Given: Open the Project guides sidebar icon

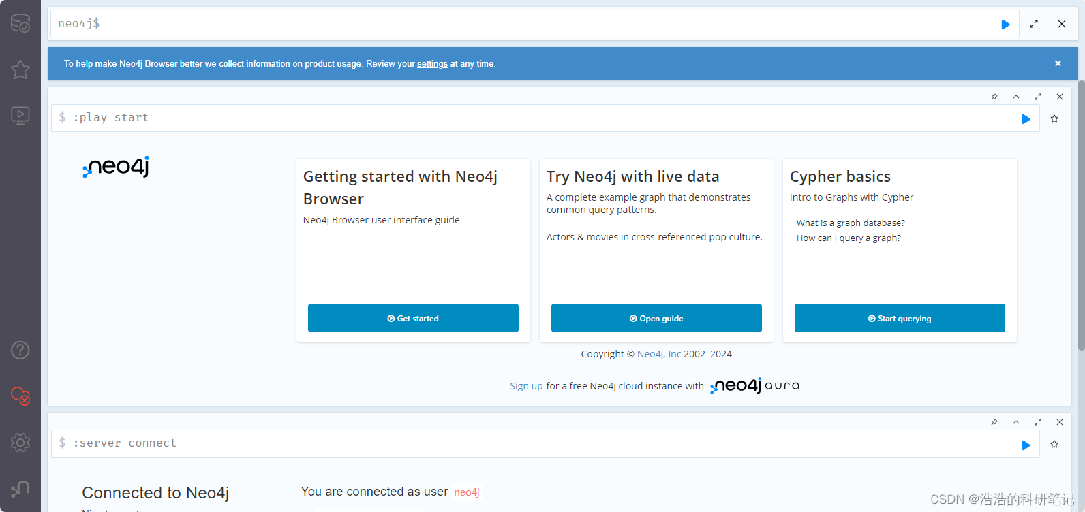Looking at the screenshot, I should (20, 115).
